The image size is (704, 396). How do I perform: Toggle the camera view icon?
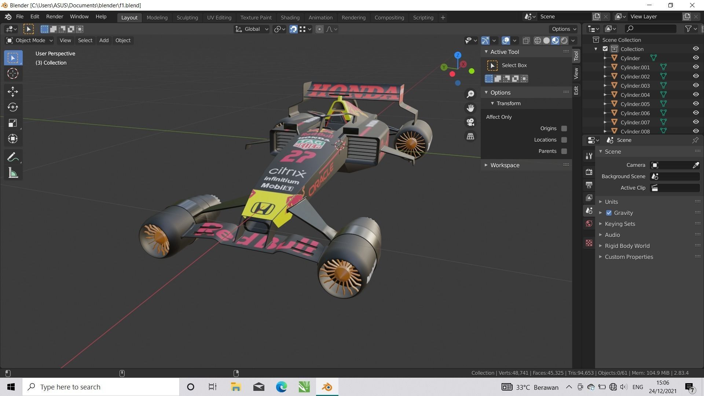(470, 122)
